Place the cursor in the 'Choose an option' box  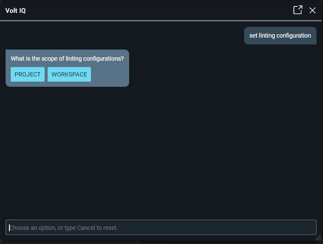(161, 228)
